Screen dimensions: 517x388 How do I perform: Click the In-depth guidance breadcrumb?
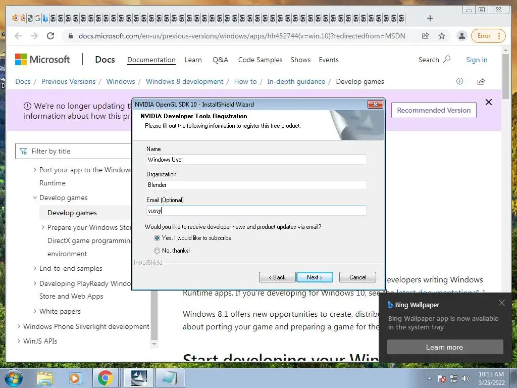tap(296, 81)
